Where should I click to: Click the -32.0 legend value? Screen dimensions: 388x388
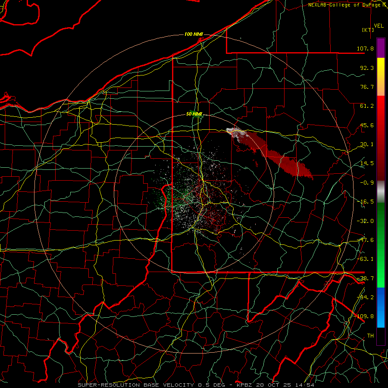(365, 221)
